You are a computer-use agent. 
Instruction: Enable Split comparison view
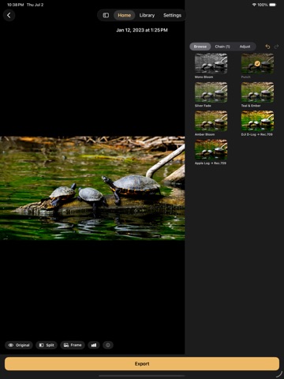pos(47,345)
